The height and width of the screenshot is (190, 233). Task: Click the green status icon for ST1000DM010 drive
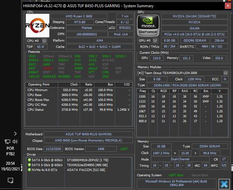point(29,160)
